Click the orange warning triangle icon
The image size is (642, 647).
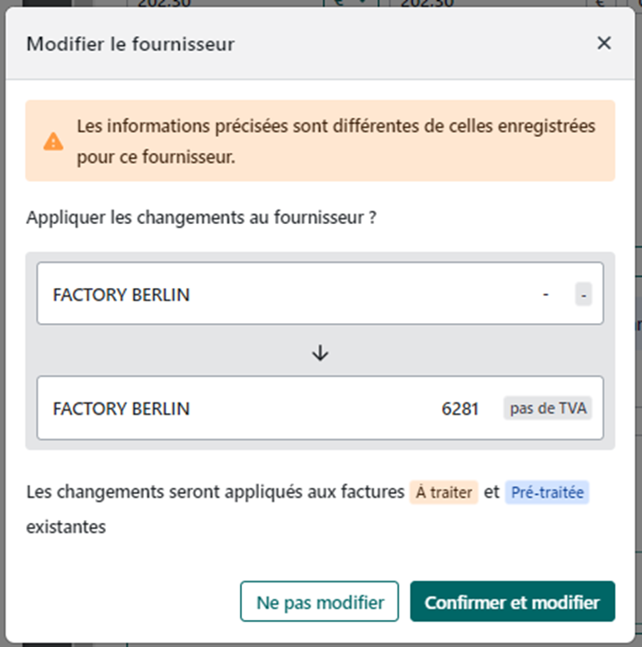(54, 141)
